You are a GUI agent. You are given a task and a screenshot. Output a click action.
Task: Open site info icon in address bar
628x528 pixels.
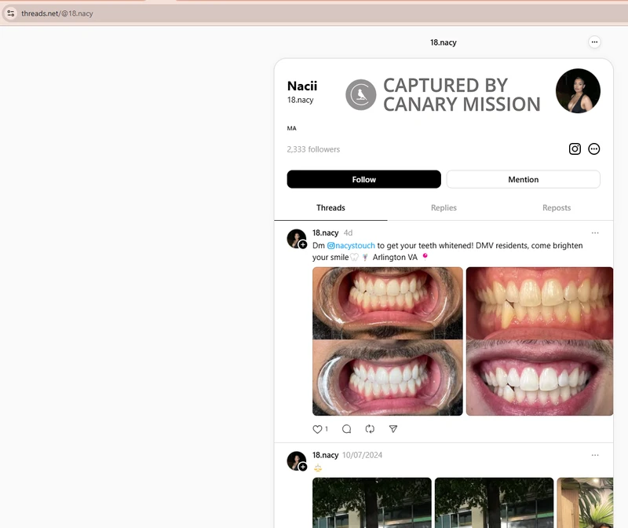coord(11,13)
